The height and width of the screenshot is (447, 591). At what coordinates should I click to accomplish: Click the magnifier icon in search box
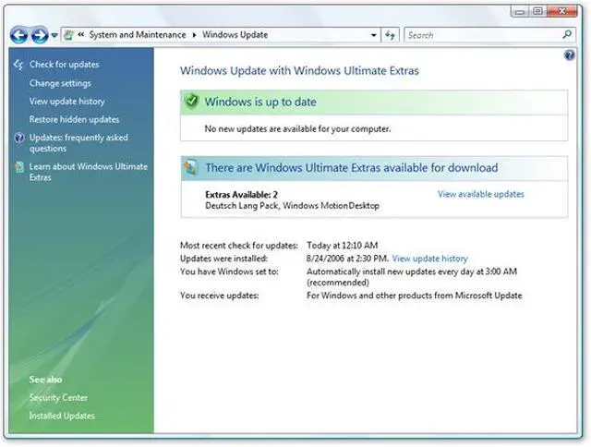pyautogui.click(x=567, y=35)
